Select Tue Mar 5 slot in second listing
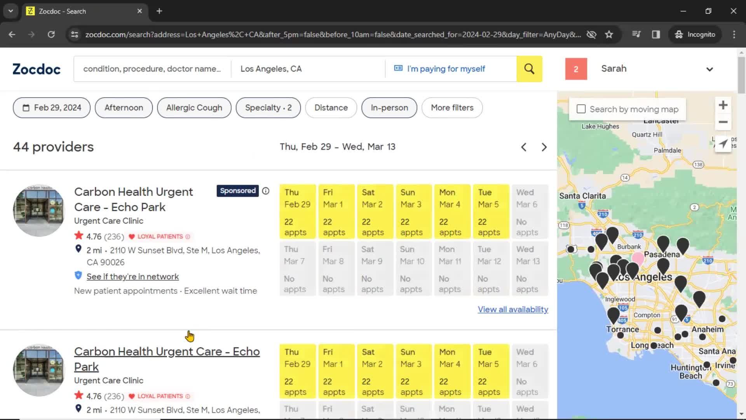This screenshot has width=746, height=420. (x=491, y=371)
